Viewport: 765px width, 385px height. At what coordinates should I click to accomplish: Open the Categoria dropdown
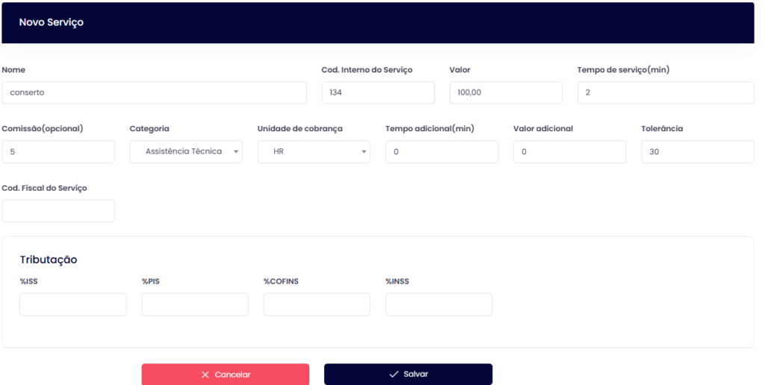coord(186,151)
